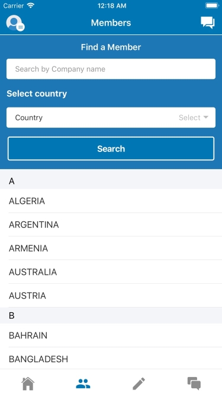Tap the Wi-Fi status icon
The height and width of the screenshot is (396, 222).
pyautogui.click(x=31, y=5)
